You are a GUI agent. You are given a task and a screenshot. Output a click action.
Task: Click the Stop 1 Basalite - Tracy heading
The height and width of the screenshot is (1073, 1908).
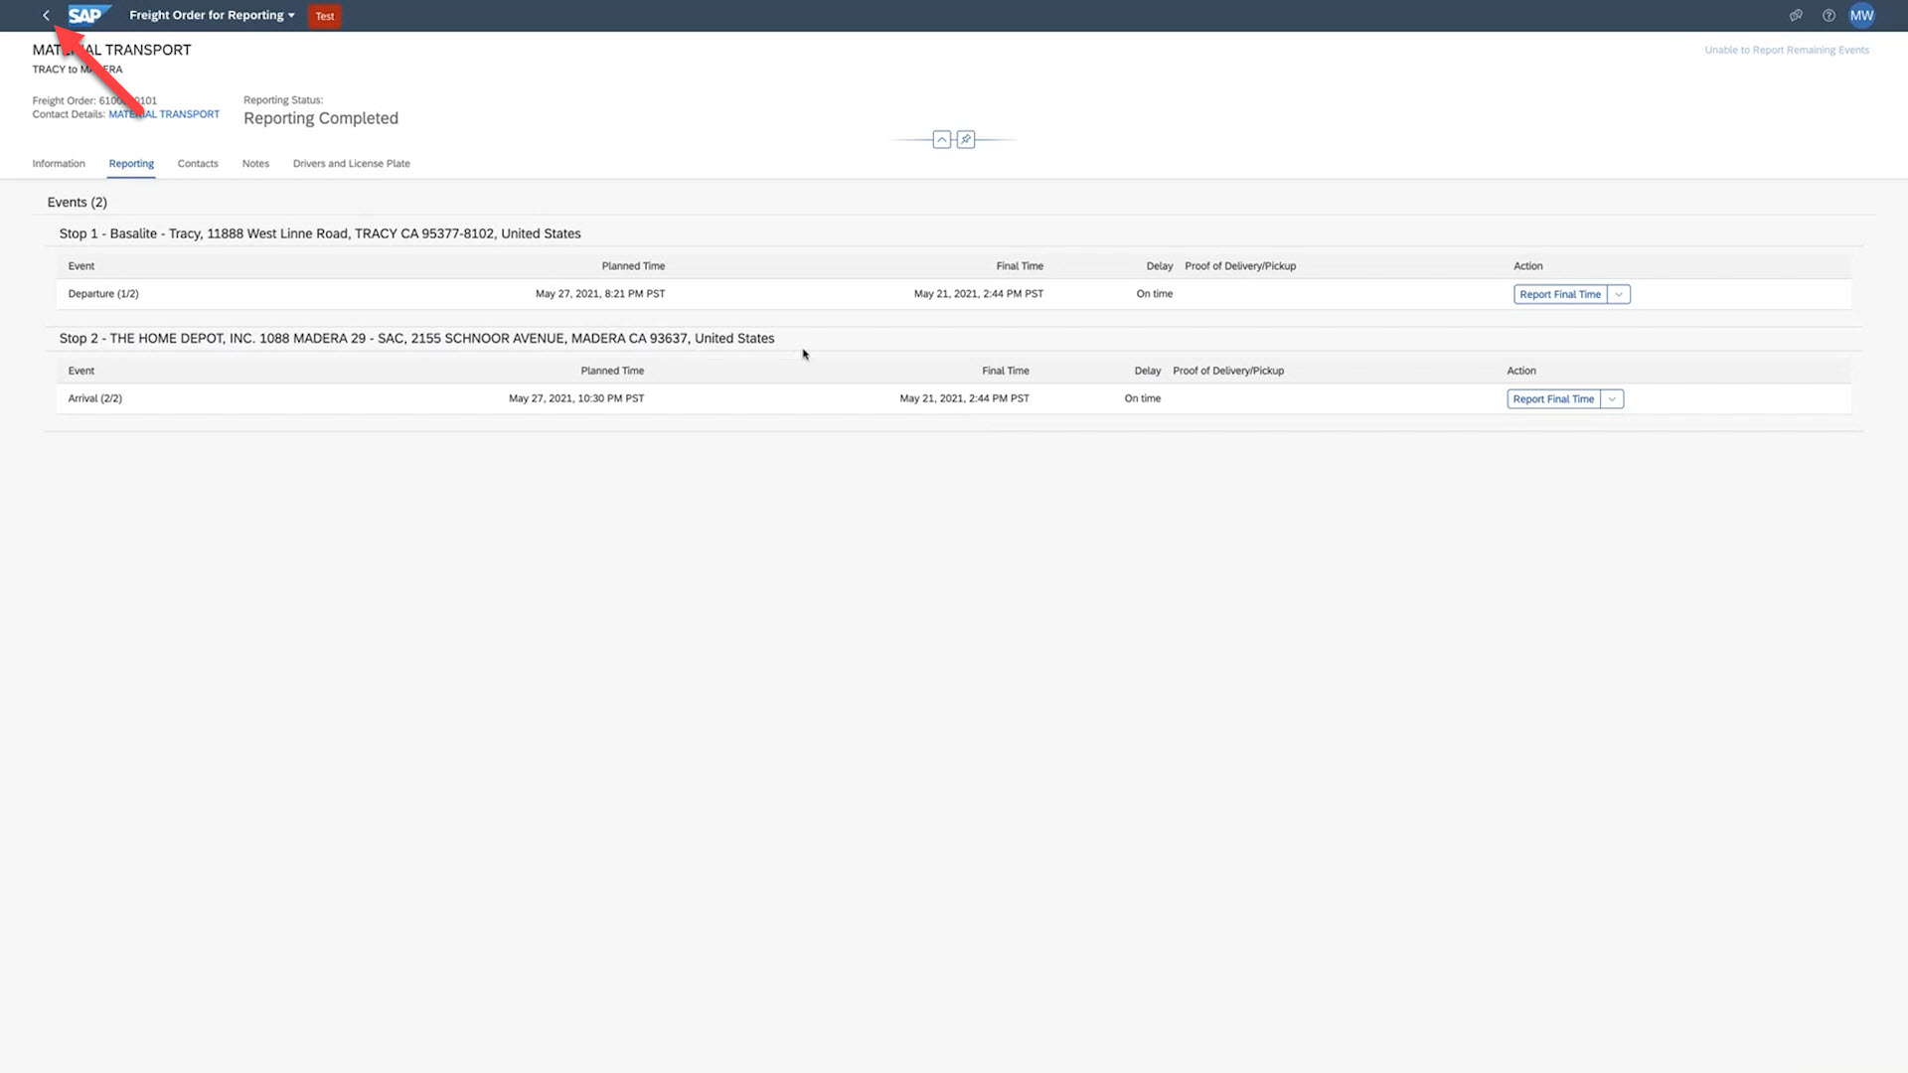pyautogui.click(x=320, y=233)
